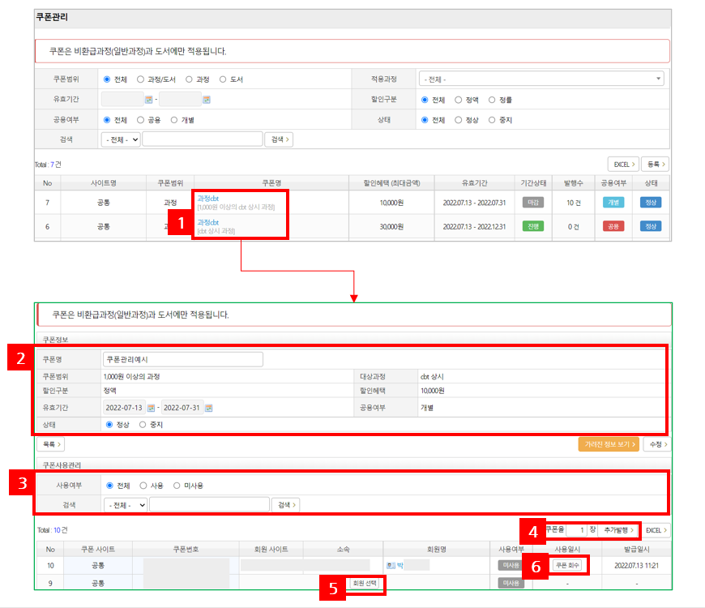Open the search field dropdown in the top filter
This screenshot has width=705, height=608.
pos(121,139)
